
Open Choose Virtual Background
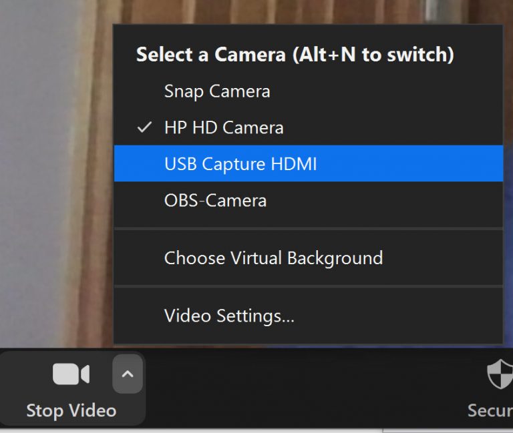click(273, 258)
